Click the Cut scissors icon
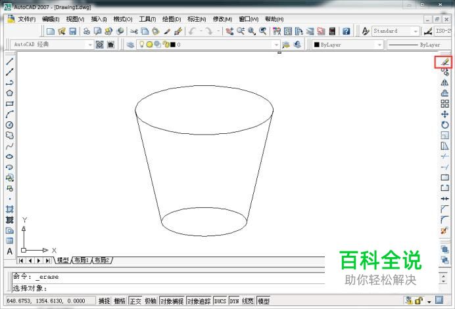 point(133,31)
